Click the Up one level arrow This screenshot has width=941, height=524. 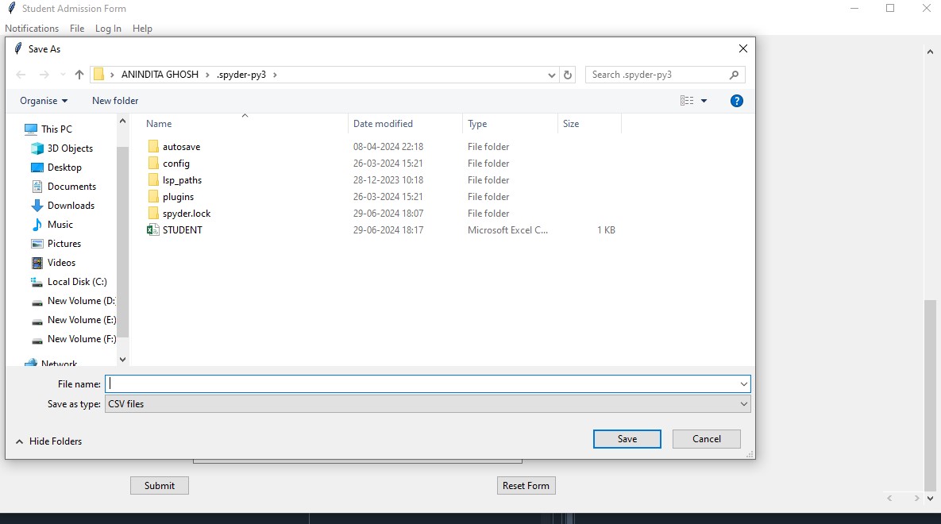coord(79,75)
